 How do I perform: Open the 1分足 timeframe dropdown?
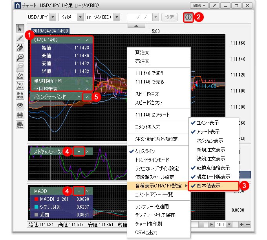pyautogui.click(x=70, y=18)
